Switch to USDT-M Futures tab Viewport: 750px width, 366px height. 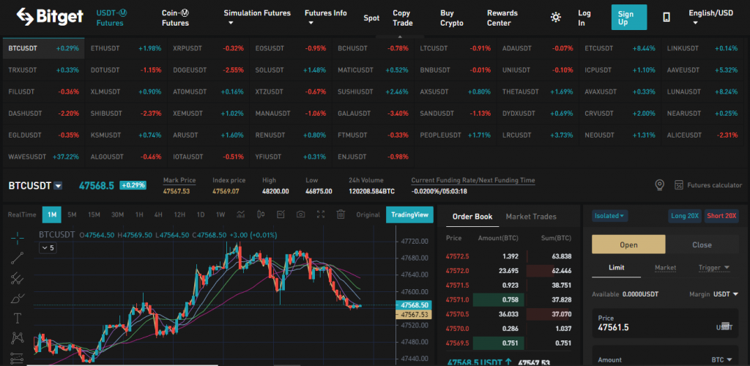[110, 18]
